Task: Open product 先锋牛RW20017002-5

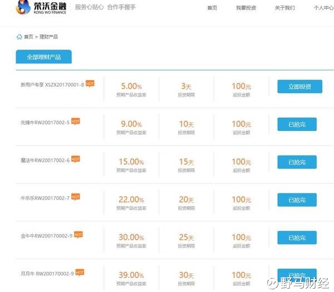Action: pyautogui.click(x=45, y=123)
